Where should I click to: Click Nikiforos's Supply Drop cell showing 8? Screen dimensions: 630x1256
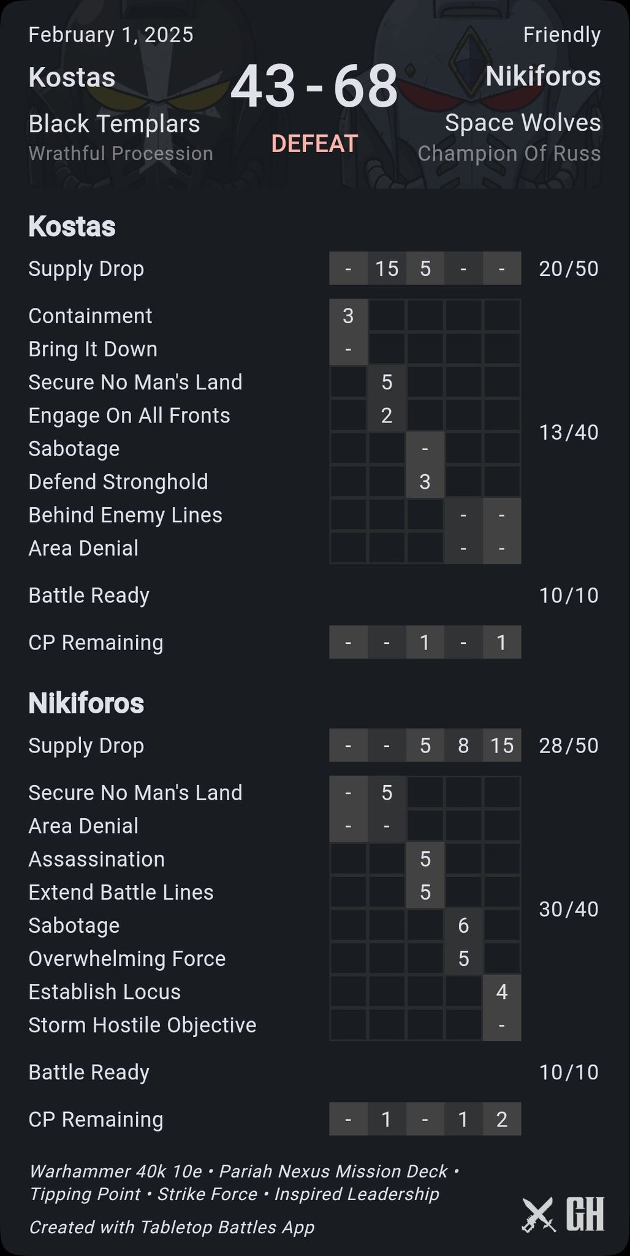pos(463,745)
